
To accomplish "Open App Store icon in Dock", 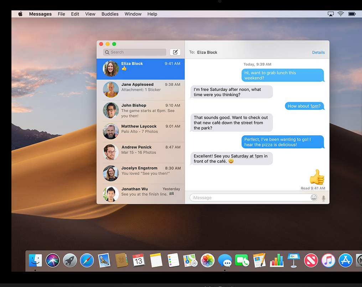I will 345,260.
